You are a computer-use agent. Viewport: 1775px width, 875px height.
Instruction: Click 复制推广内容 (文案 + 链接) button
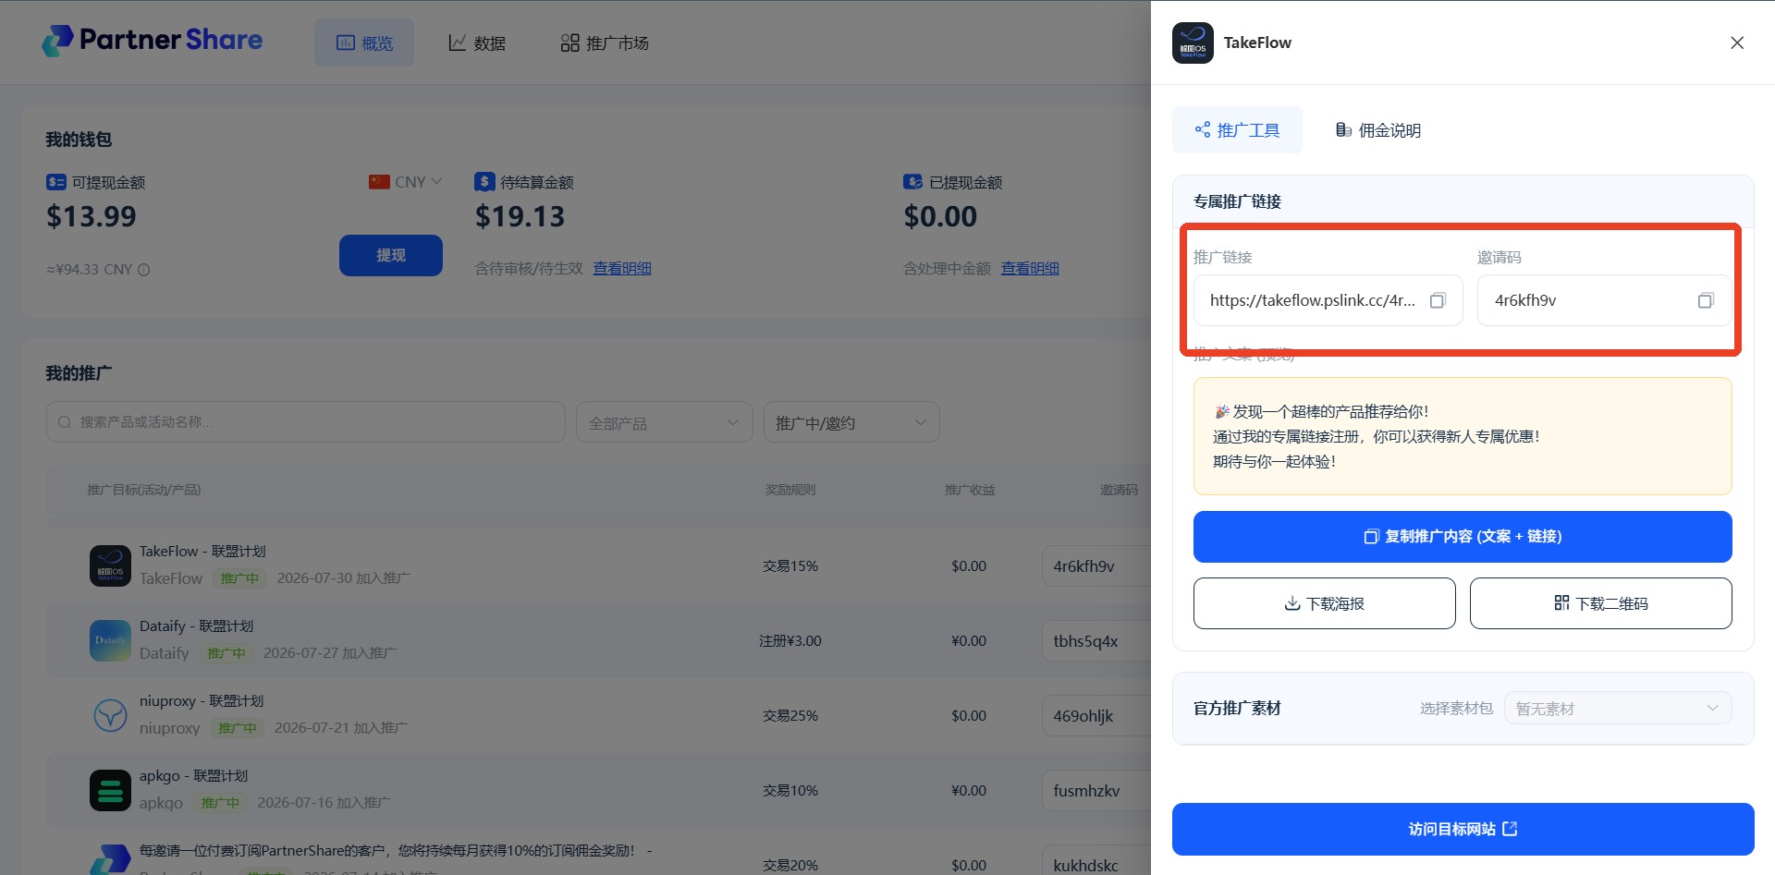[1463, 537]
